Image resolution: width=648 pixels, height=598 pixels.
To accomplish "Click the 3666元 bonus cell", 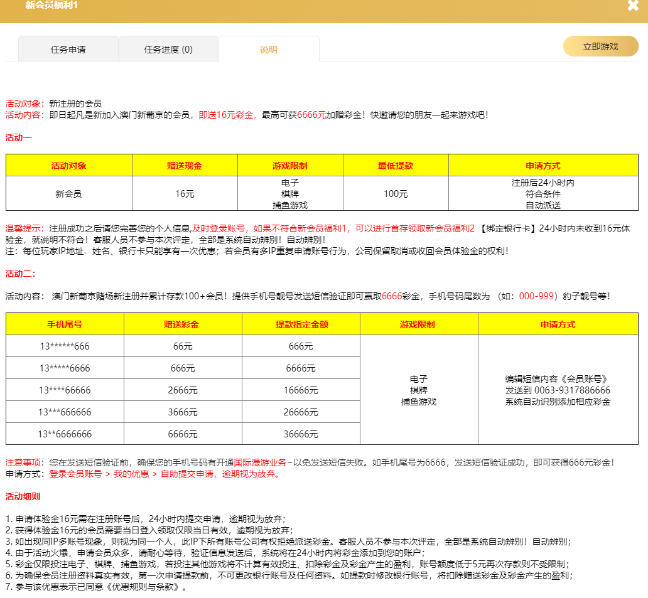I will [x=183, y=412].
